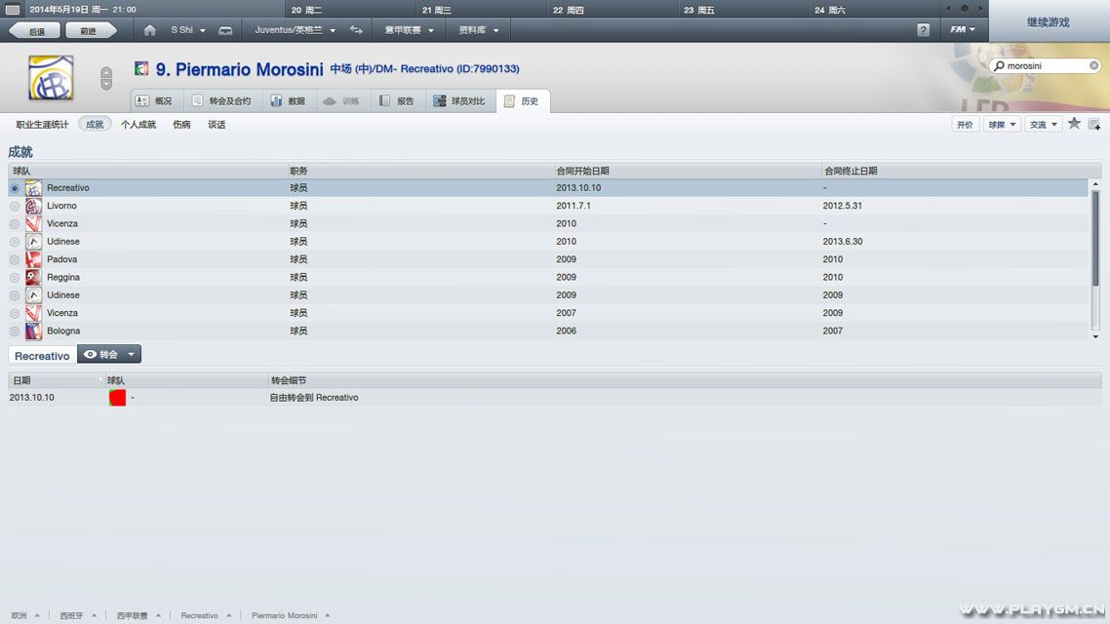Viewport: 1110px width, 624px height.
Task: Add player to shortlist with star icon
Action: coord(1074,124)
